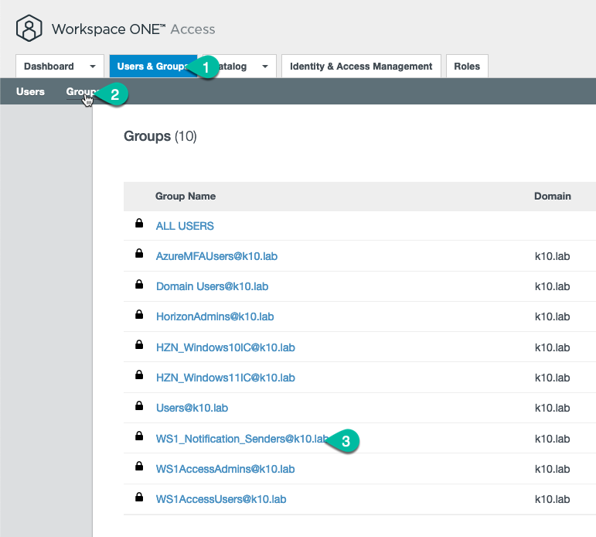
Task: Click k10.lab domain in Users@k10.lab row
Action: point(552,408)
